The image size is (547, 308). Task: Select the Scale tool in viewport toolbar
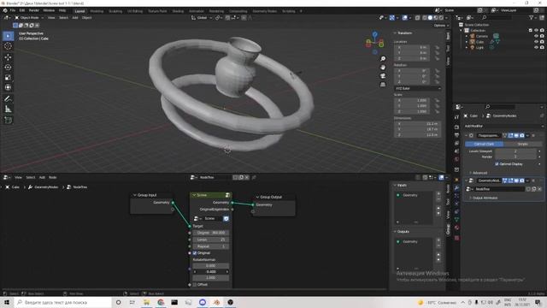tap(8, 77)
